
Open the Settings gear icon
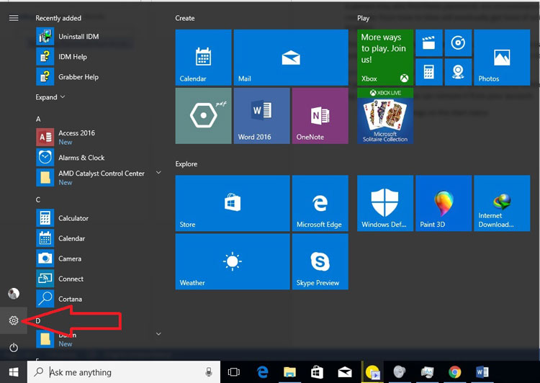pyautogui.click(x=13, y=320)
